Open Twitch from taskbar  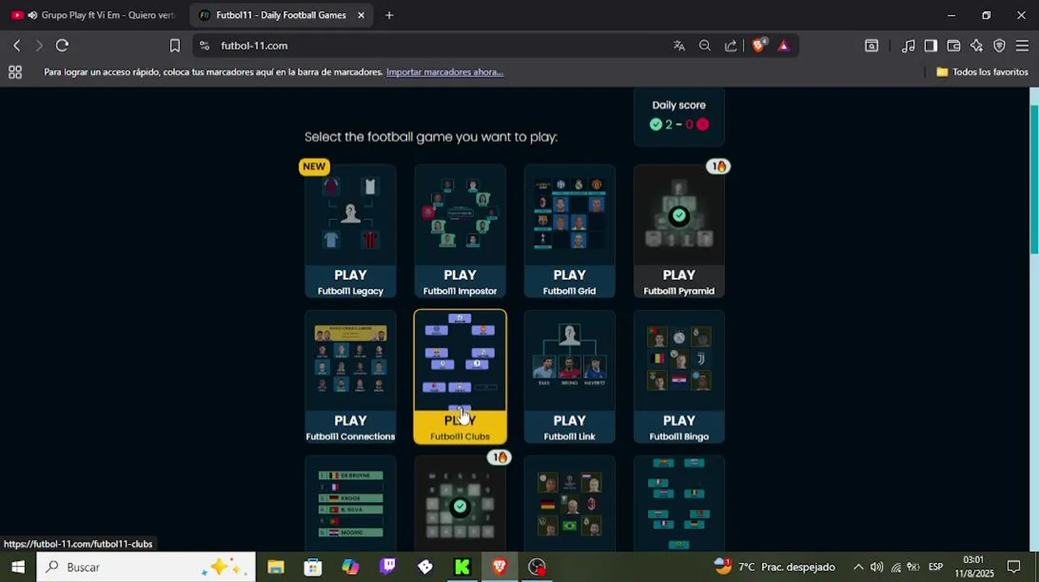click(388, 567)
